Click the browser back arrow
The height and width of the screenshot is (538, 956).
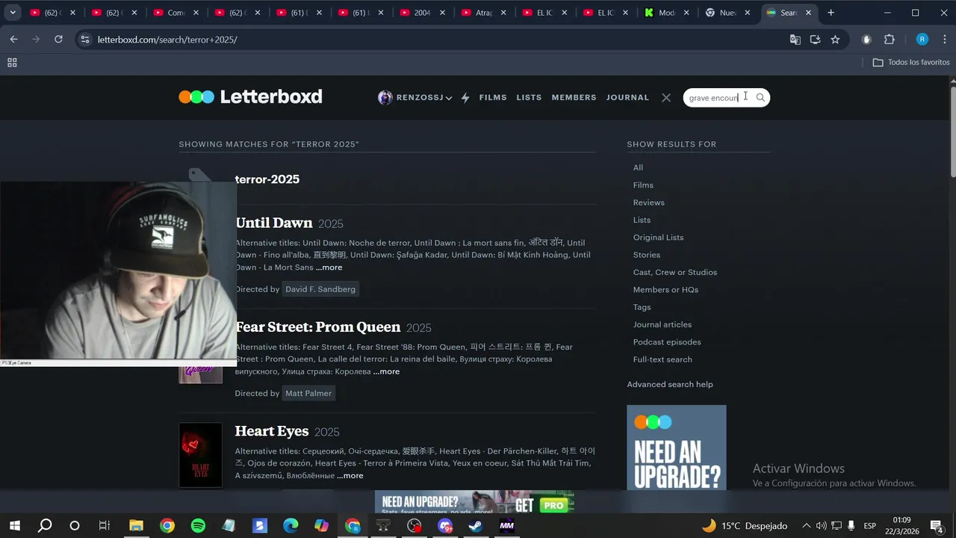click(x=13, y=40)
